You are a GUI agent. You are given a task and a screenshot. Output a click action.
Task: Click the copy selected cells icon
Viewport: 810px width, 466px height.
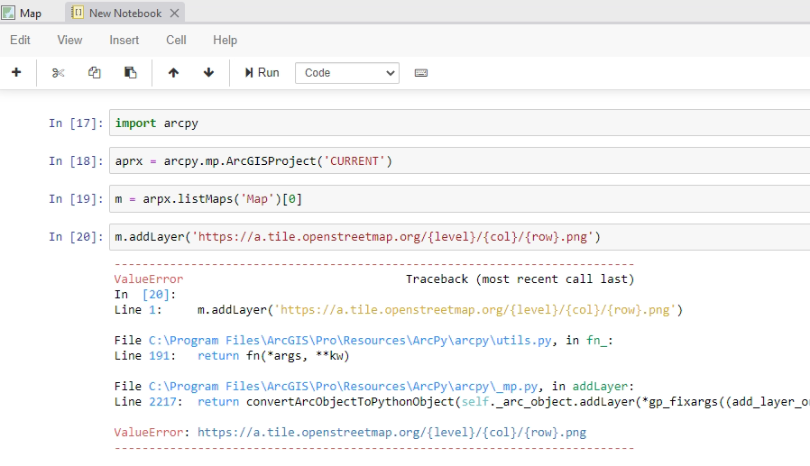(x=95, y=72)
